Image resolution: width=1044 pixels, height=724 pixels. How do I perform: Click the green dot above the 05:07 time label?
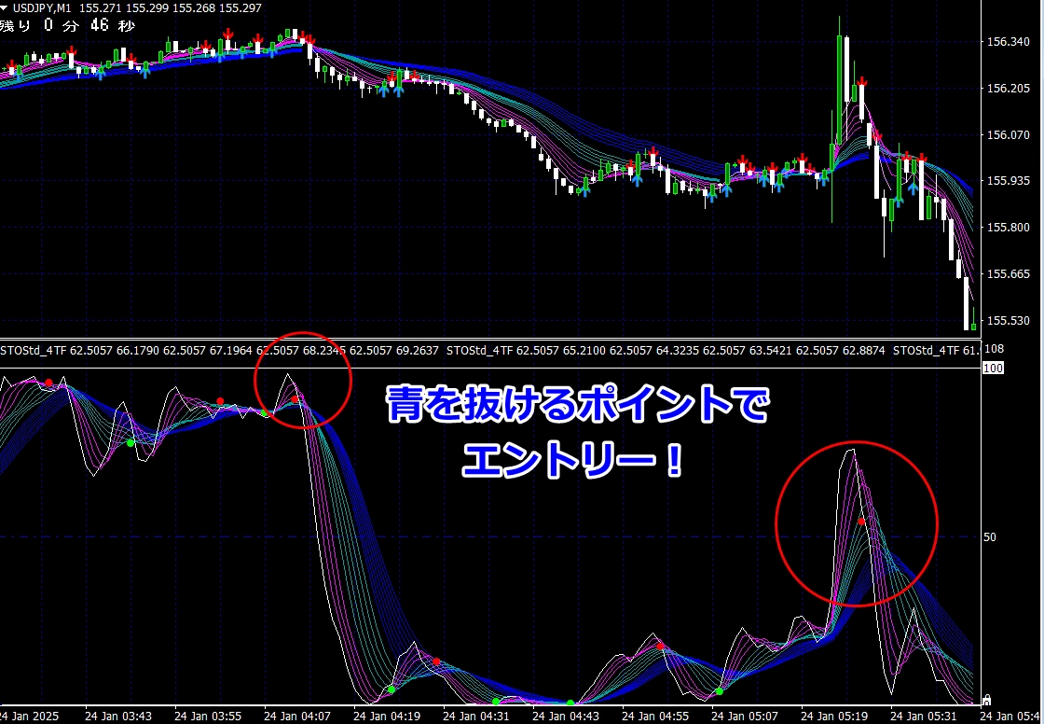(x=719, y=691)
